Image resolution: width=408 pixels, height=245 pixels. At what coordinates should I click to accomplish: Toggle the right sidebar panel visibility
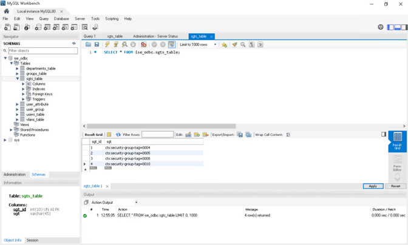[x=404, y=27]
